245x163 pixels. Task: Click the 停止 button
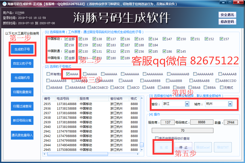pyautogui.click(x=183, y=147)
